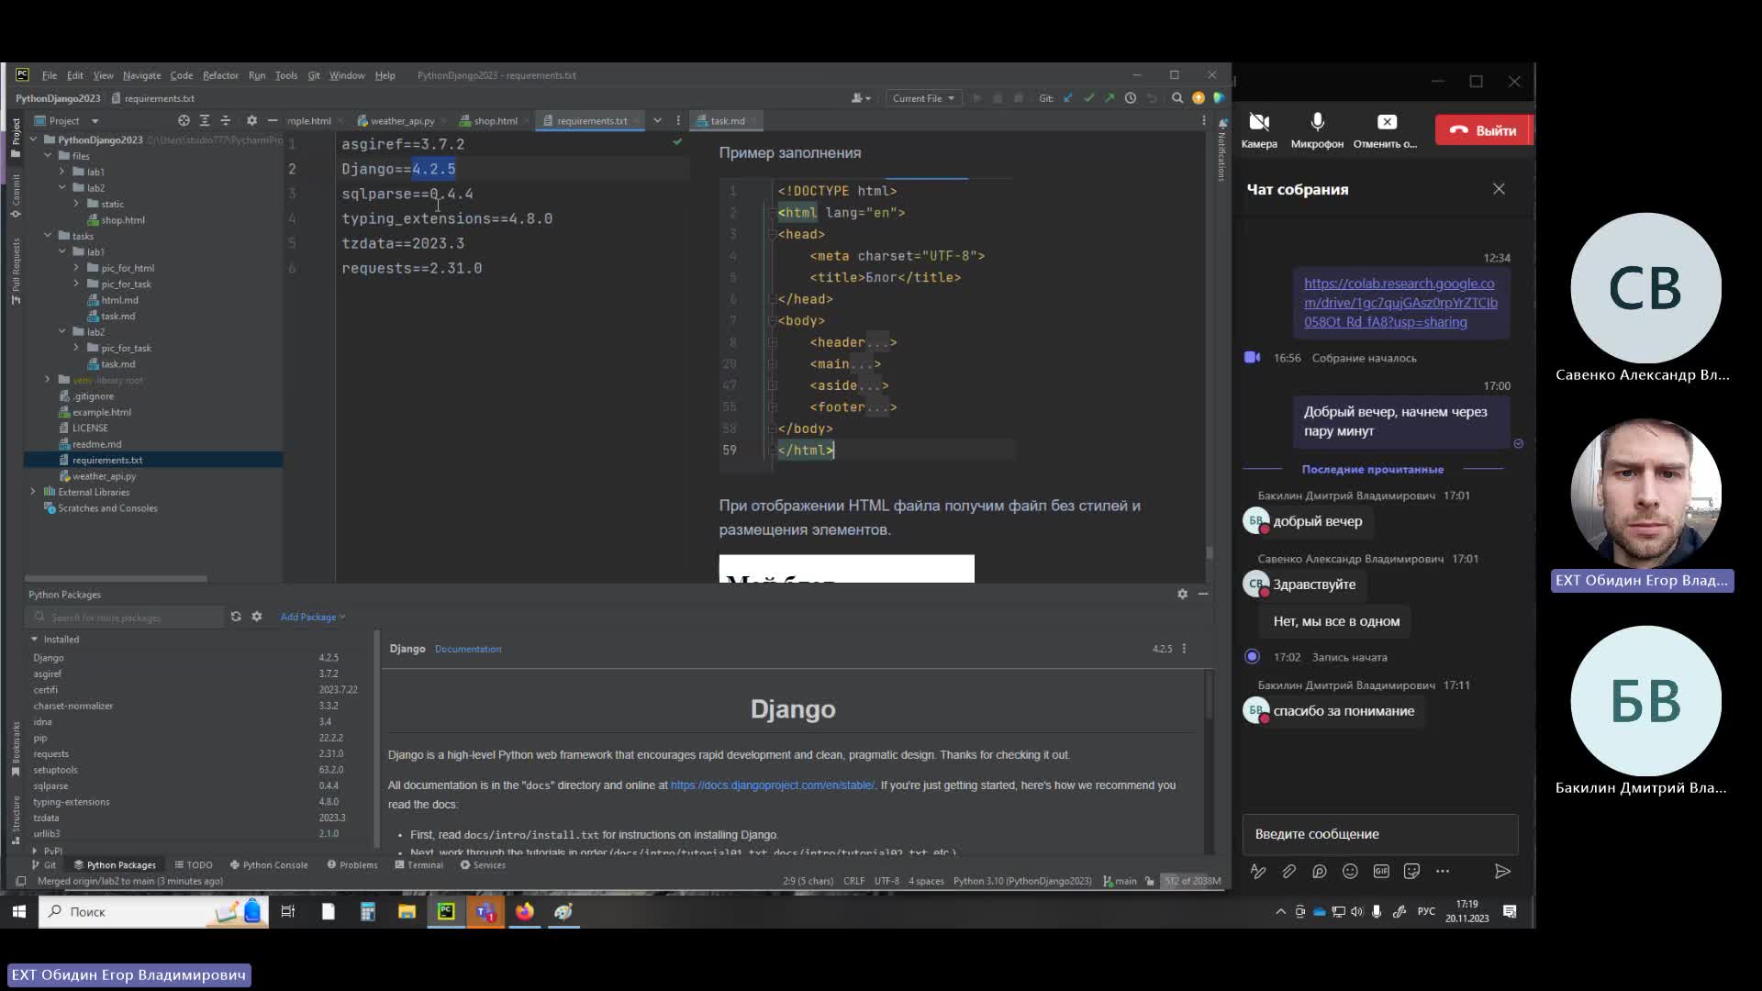Switch to weather_api.py editor tab

pyautogui.click(x=402, y=120)
